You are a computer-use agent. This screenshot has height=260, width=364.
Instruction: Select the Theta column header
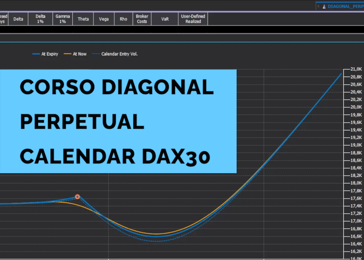tap(83, 19)
